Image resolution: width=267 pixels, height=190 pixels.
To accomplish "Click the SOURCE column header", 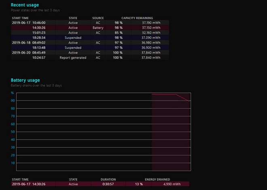I will tap(98, 18).
